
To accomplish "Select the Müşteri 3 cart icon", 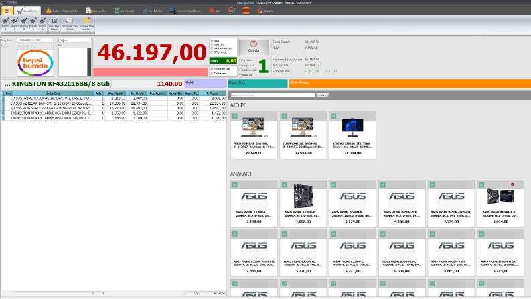I will point(23,24).
